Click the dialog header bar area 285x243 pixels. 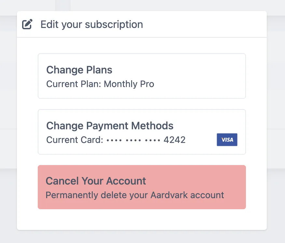(x=142, y=24)
